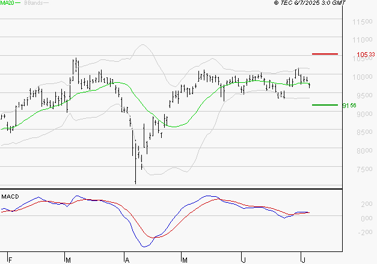The height and width of the screenshot is (264, 377).
Task: Click the 7500 price axis label
Action: (364, 169)
